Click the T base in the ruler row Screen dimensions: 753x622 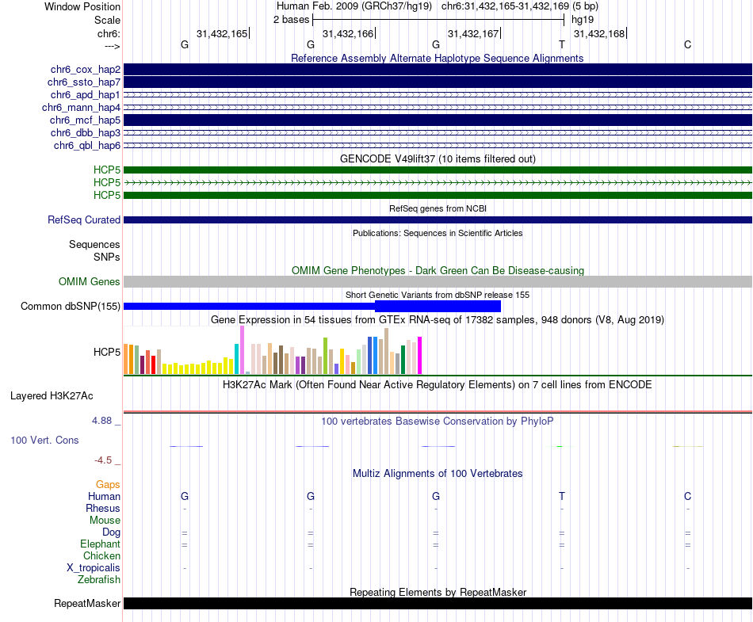click(x=562, y=44)
